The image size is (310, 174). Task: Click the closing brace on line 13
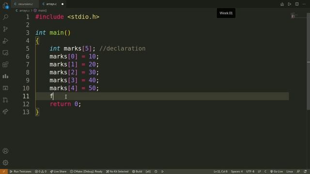(37, 112)
